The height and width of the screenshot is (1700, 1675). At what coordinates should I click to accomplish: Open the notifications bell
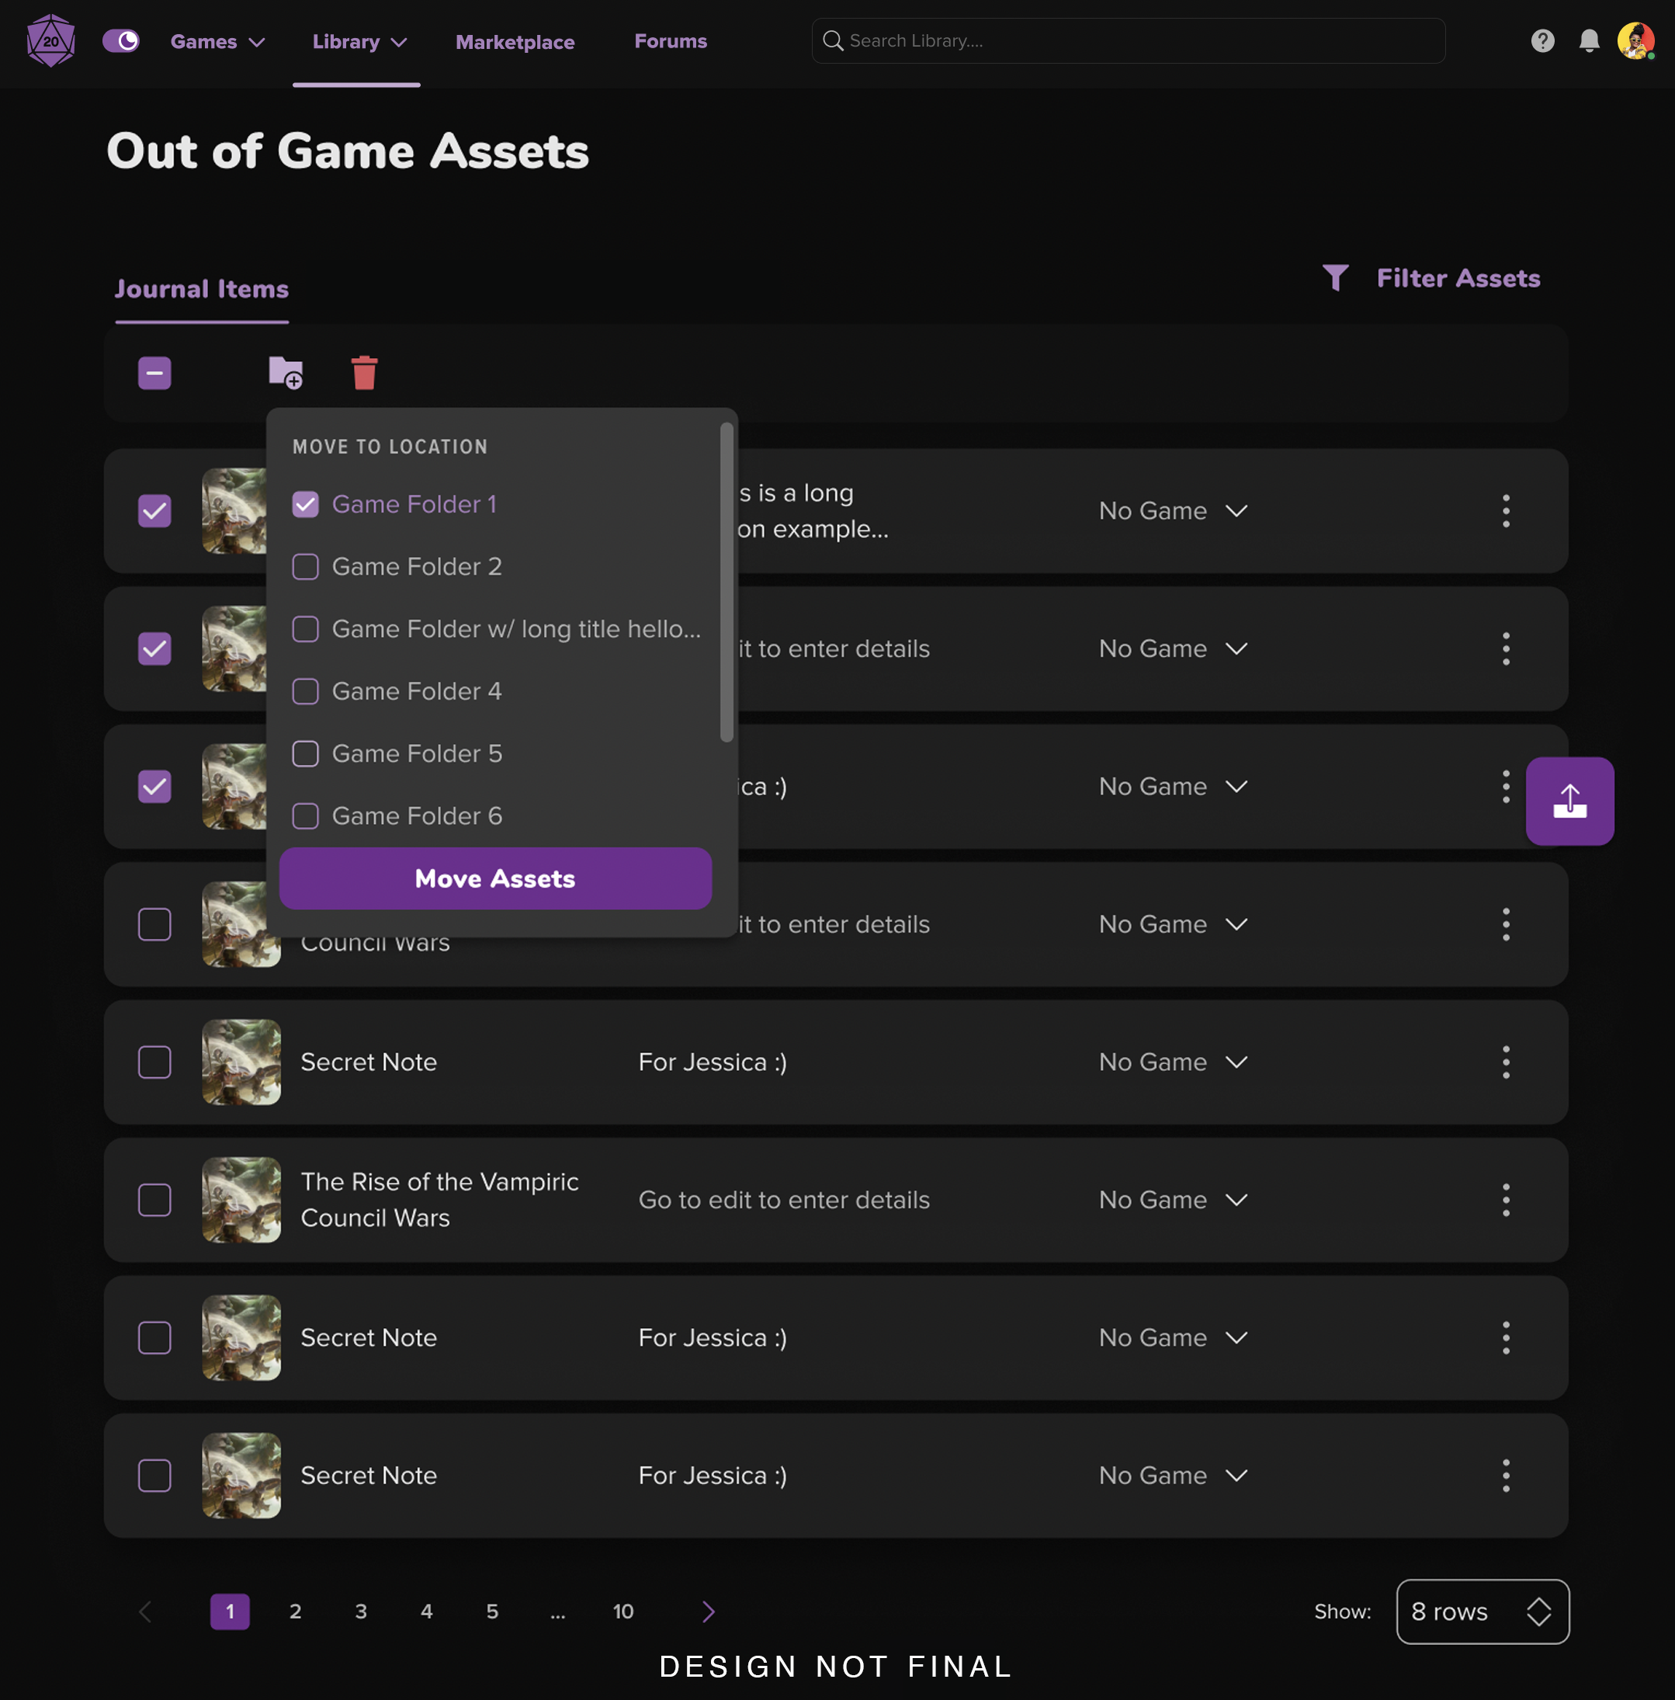[1589, 40]
